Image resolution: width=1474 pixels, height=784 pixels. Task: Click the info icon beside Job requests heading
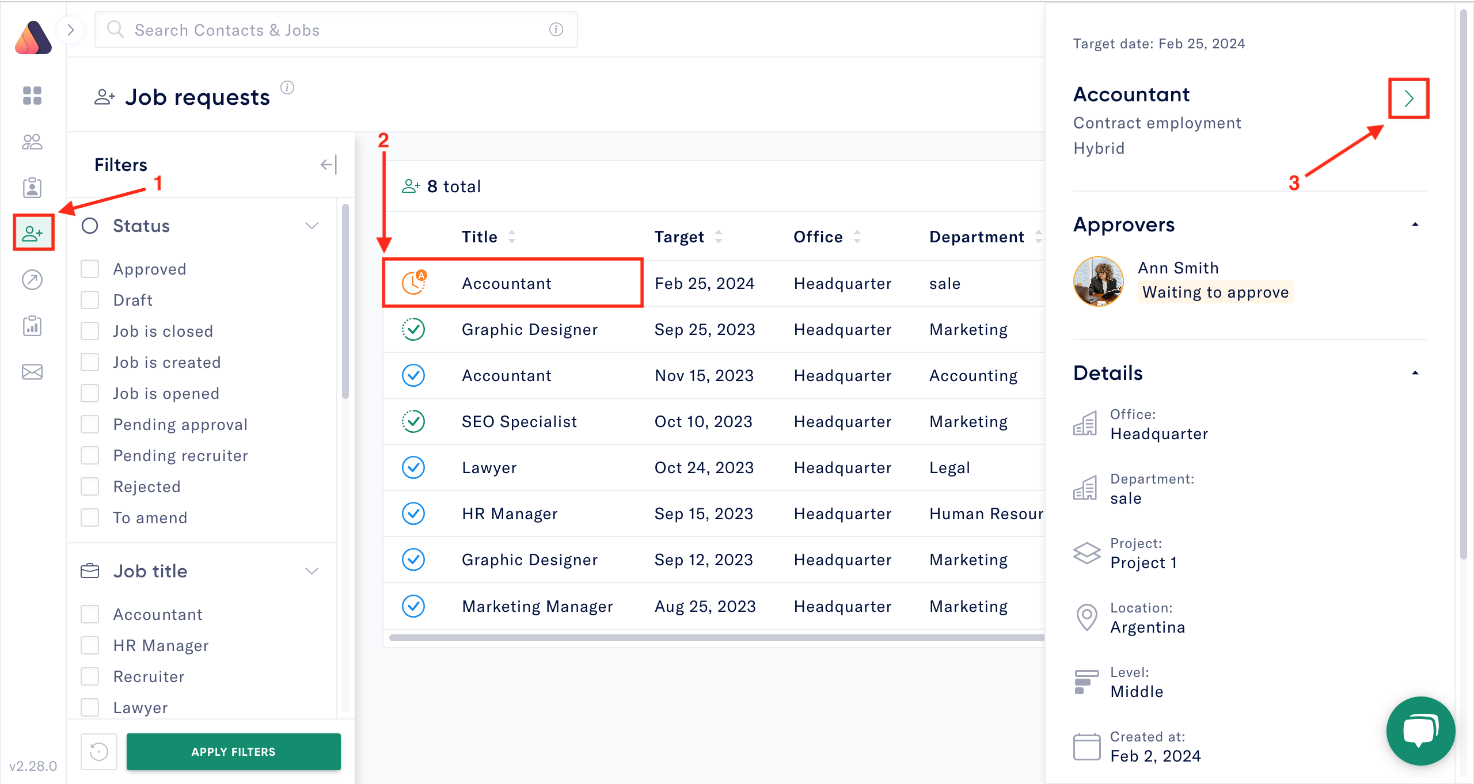tap(287, 88)
